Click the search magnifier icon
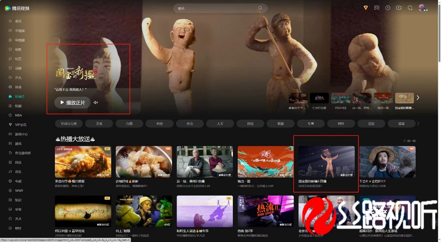Screen dimensions: 441x242 pos(260,8)
